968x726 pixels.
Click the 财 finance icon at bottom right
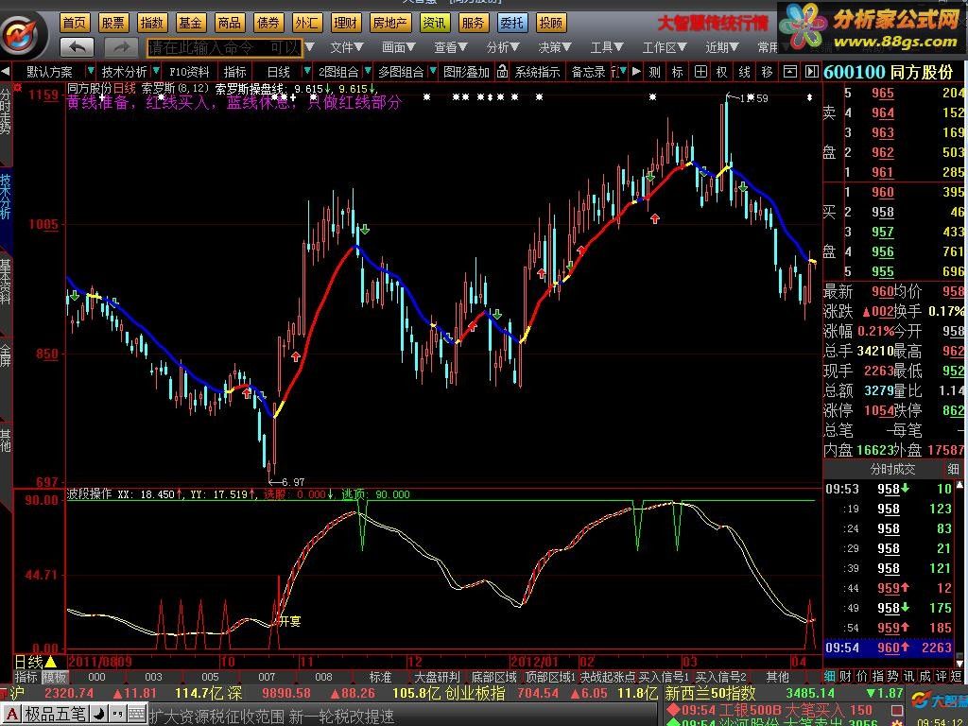click(x=846, y=677)
